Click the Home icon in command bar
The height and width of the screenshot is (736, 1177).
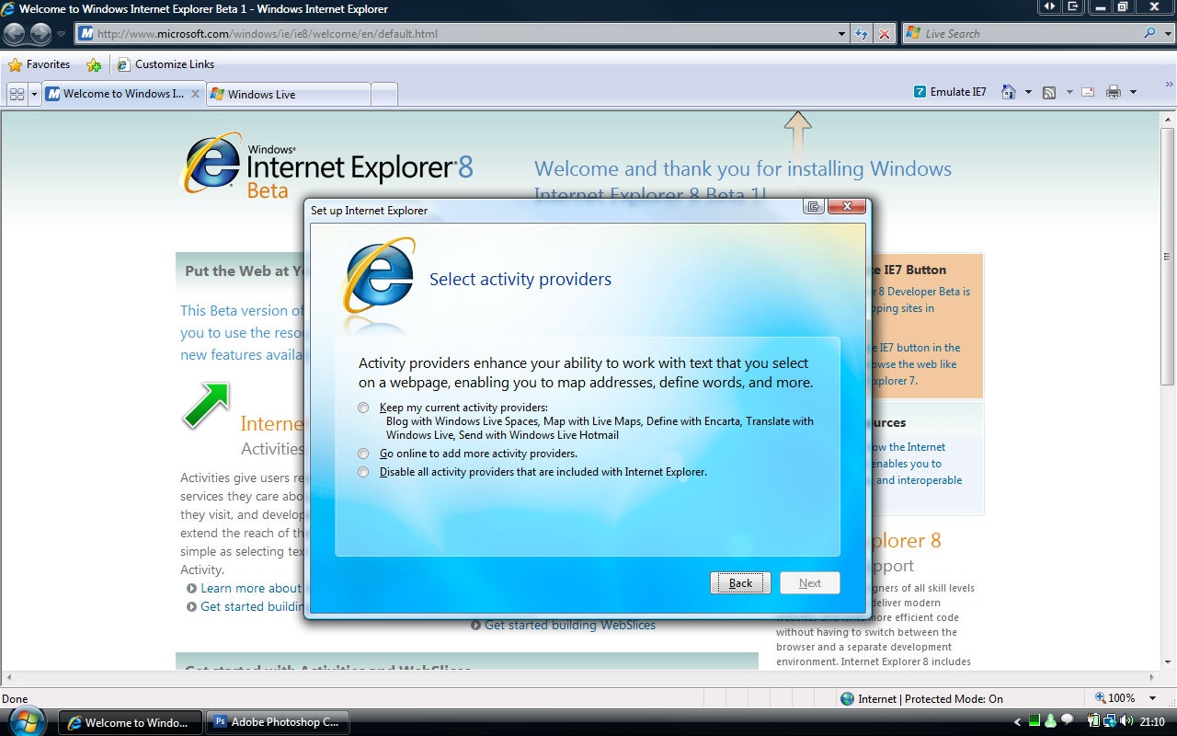pyautogui.click(x=1009, y=92)
